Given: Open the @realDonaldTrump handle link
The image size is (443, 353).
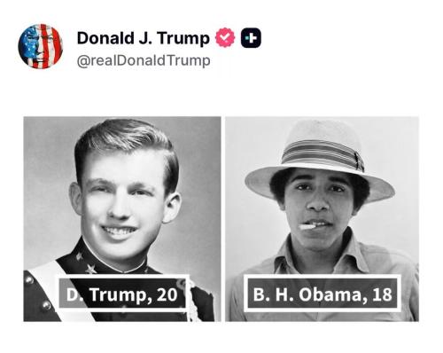Looking at the screenshot, I should point(144,60).
